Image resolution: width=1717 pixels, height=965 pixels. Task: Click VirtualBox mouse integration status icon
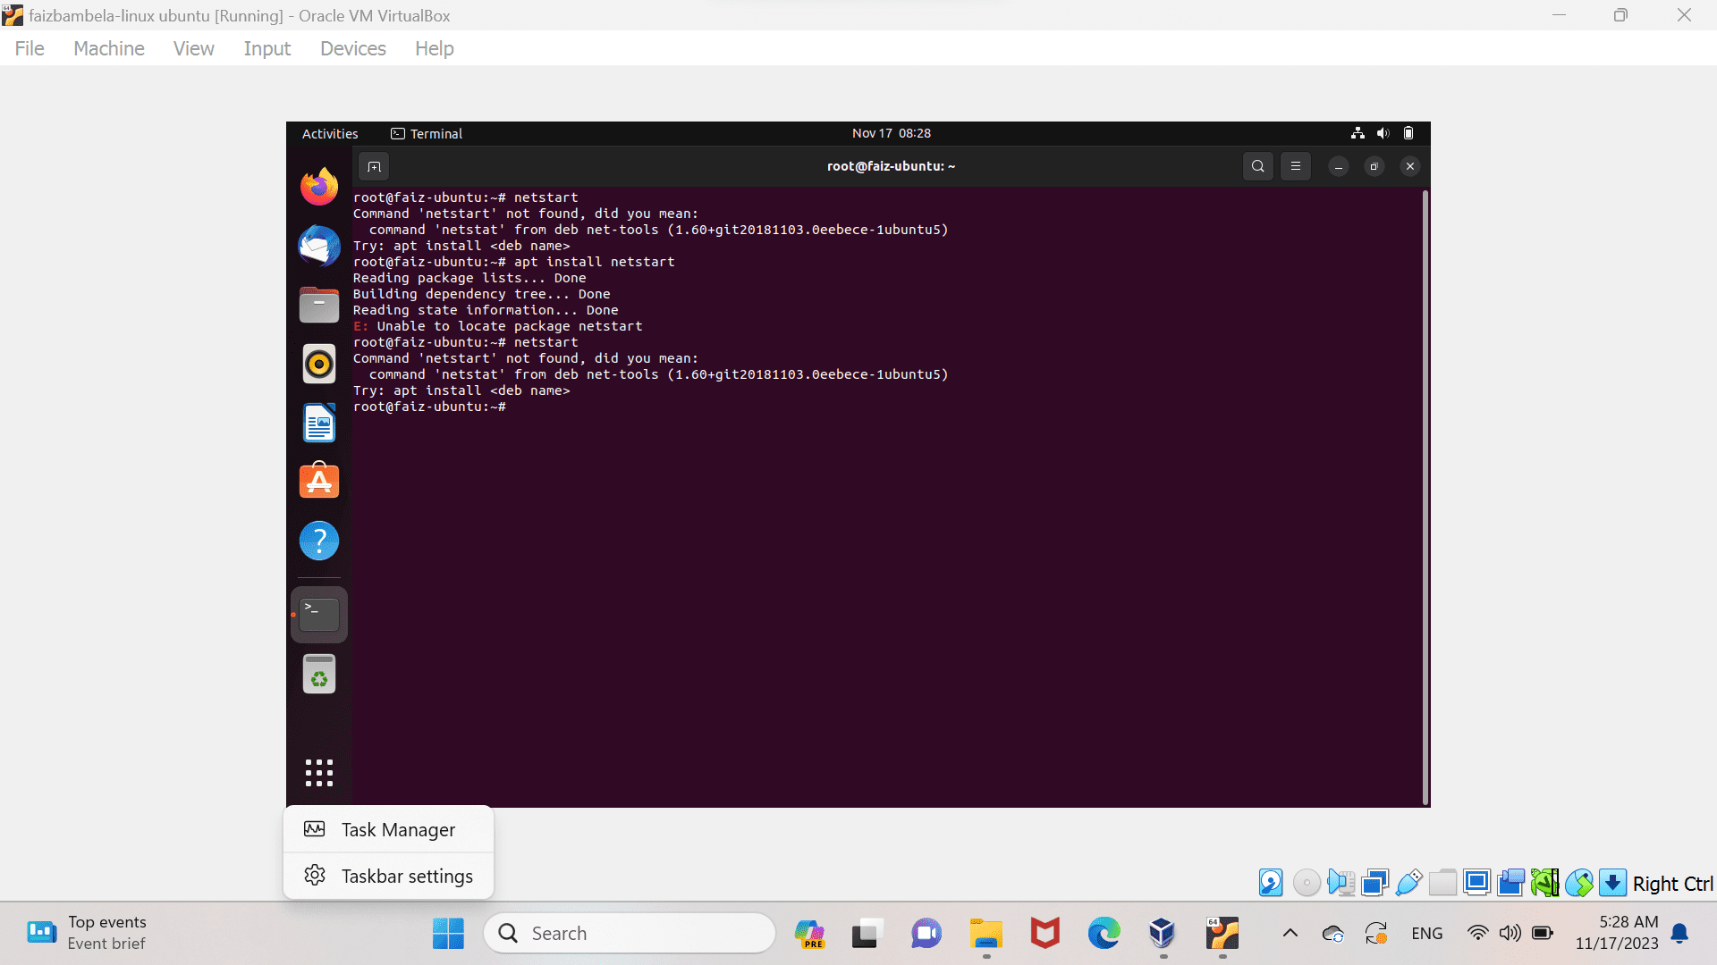click(x=1579, y=883)
